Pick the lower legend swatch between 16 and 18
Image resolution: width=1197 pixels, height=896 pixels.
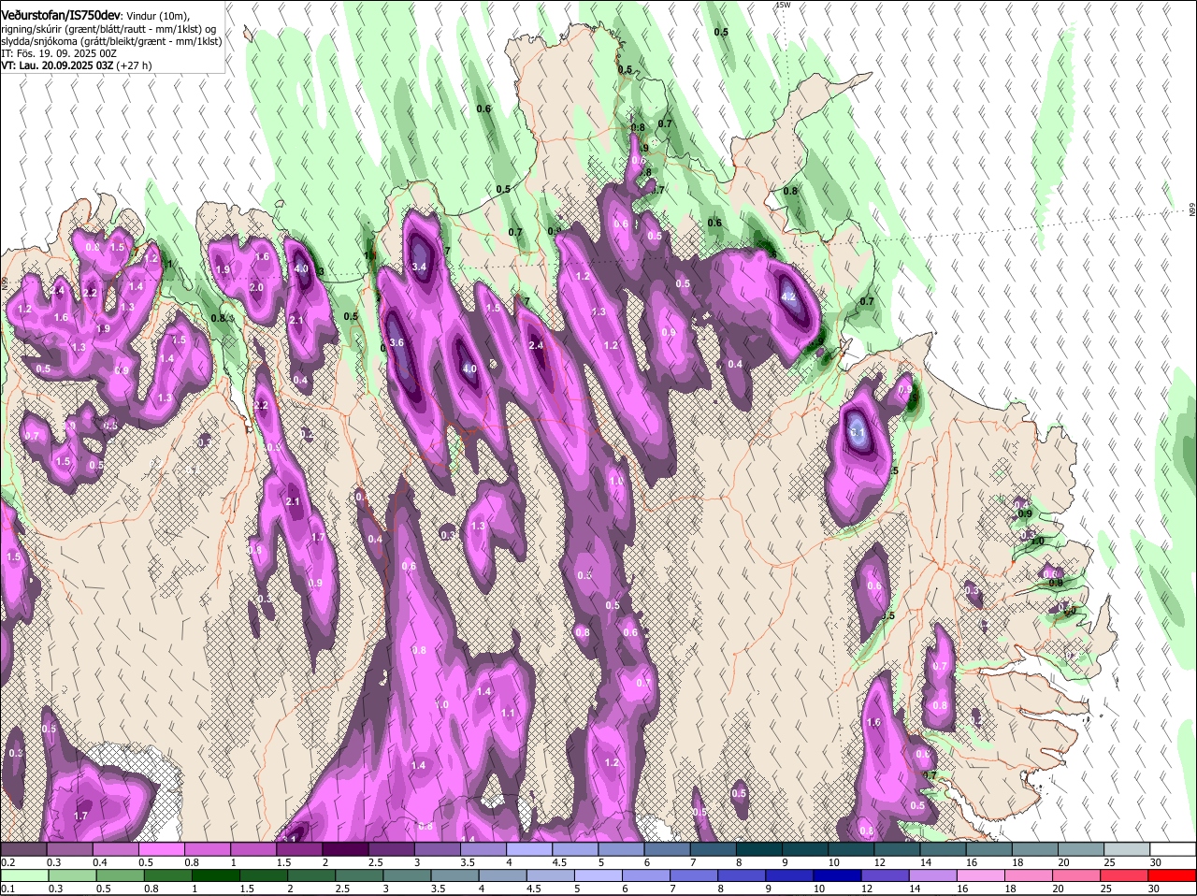(980, 875)
